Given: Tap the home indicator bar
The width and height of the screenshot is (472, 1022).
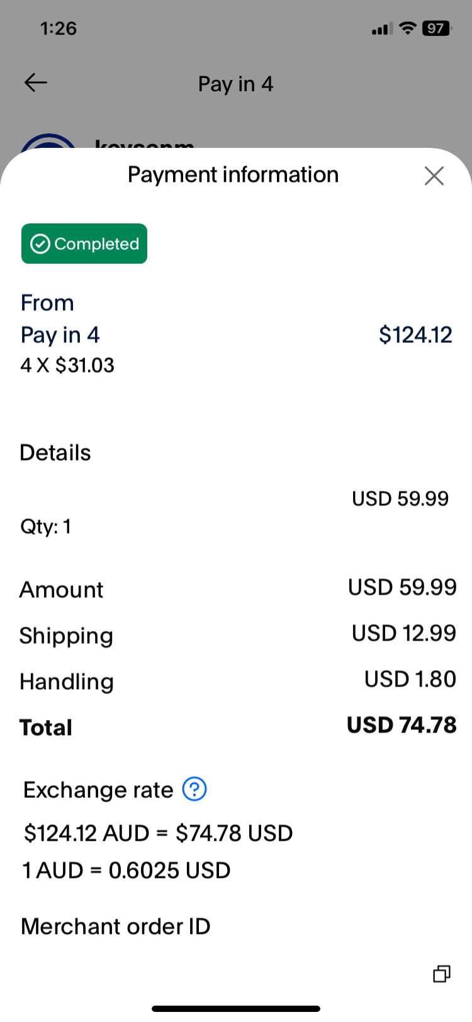Looking at the screenshot, I should point(236,1009).
